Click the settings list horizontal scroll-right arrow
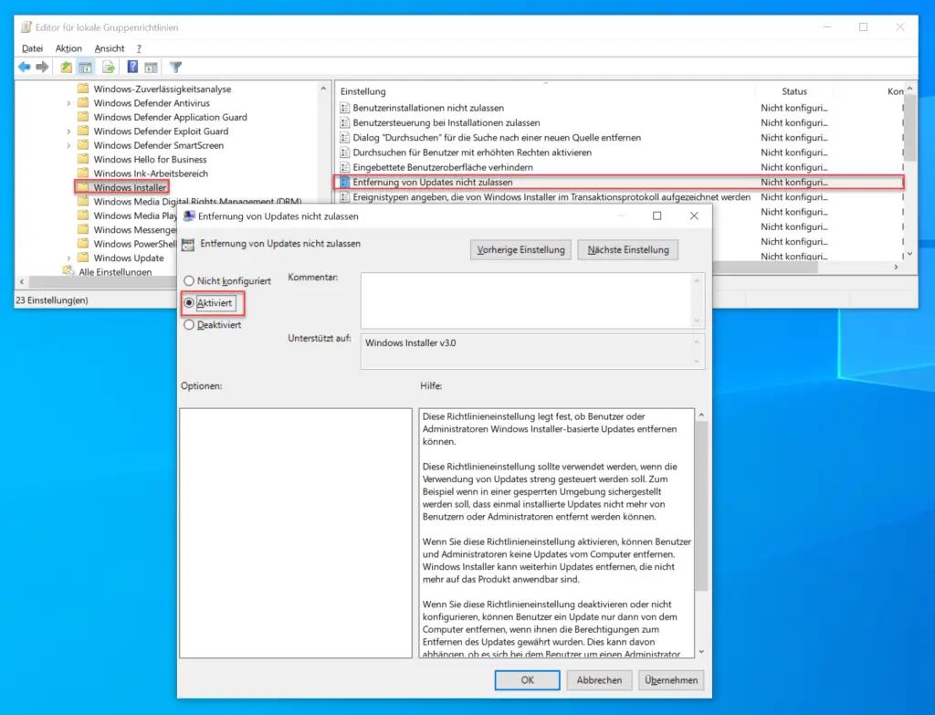 (897, 268)
